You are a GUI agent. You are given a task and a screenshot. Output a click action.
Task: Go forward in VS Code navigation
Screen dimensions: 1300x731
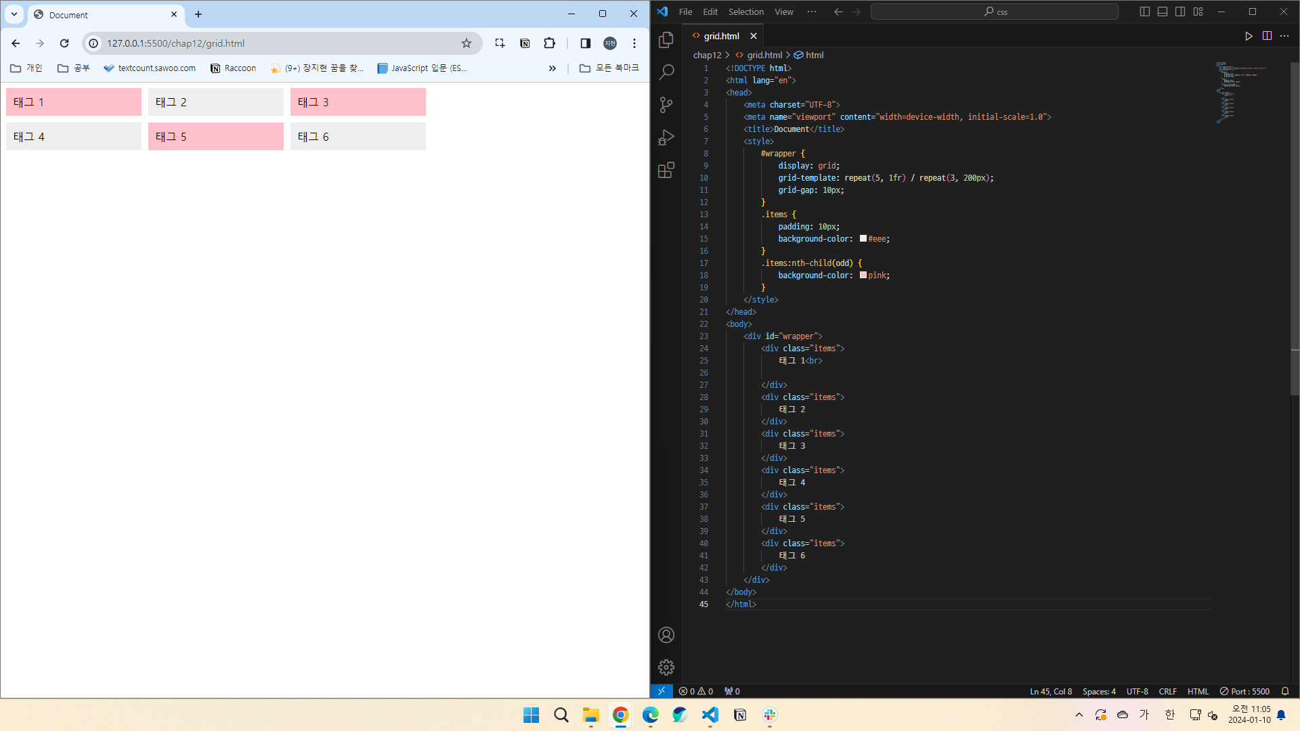click(x=856, y=12)
